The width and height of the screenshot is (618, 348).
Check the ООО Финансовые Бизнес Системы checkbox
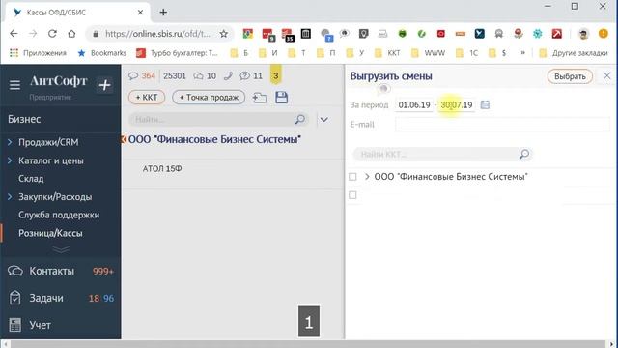[352, 177]
